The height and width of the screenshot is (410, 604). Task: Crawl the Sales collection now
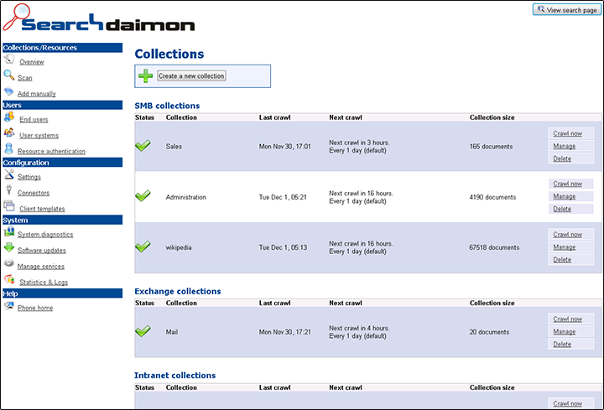[568, 133]
